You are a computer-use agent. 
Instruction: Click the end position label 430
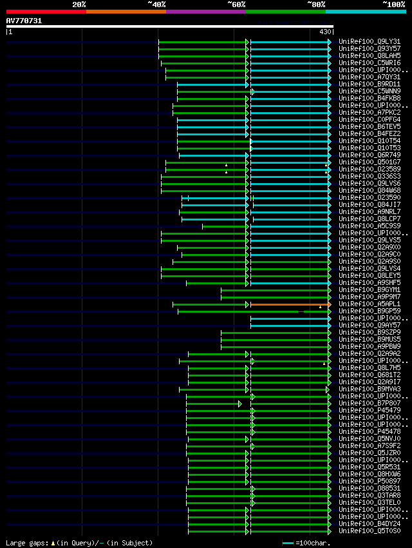325,32
